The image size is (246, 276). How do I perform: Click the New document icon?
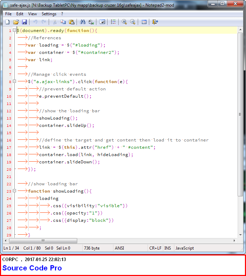(8, 22)
